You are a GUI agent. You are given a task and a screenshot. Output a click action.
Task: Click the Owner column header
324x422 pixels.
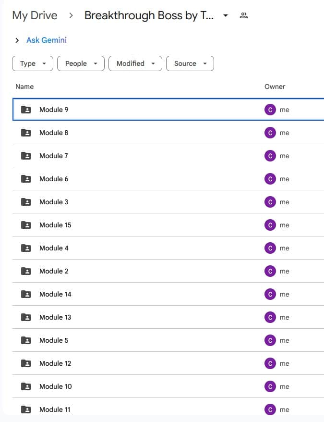pos(275,87)
